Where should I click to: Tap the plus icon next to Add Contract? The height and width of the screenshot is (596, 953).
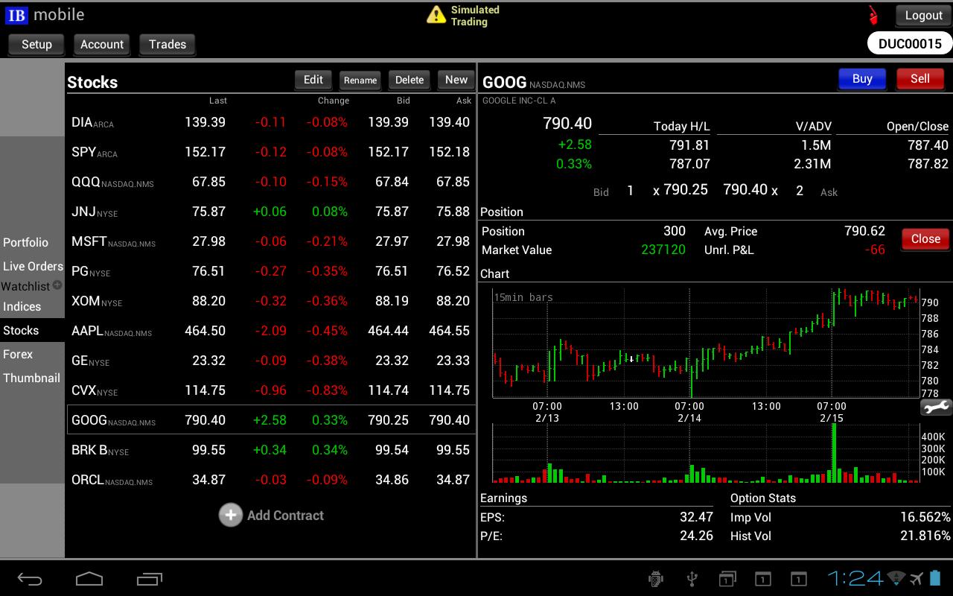pos(231,515)
